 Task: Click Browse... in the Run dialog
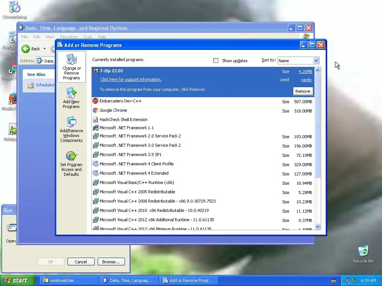[x=111, y=262]
